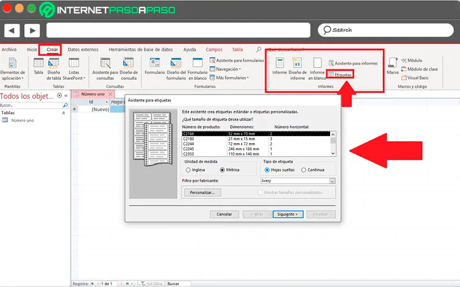The height and width of the screenshot is (287, 460).
Task: Select Métrica unit of measure
Action: click(229, 170)
